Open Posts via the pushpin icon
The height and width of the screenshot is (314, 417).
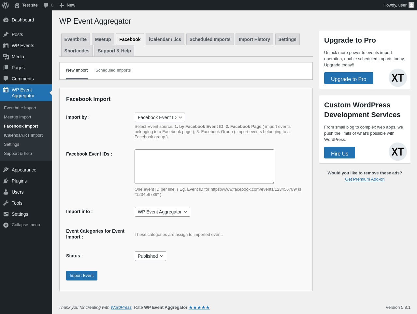pyautogui.click(x=6, y=34)
